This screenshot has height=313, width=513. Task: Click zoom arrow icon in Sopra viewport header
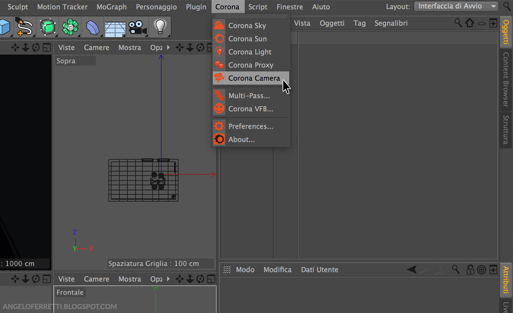pyautogui.click(x=190, y=48)
